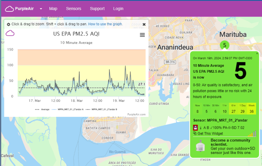The image size is (262, 166).
Task: Click the Ananindeua city label on map
Action: point(175,47)
